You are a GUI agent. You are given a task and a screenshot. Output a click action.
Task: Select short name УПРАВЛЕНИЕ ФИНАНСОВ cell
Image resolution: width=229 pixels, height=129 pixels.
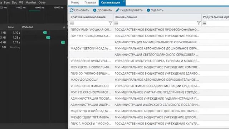91,86
